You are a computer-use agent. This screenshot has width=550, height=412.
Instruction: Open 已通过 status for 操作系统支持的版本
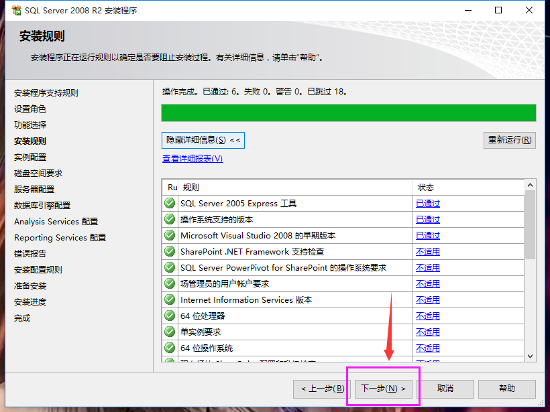pos(427,220)
